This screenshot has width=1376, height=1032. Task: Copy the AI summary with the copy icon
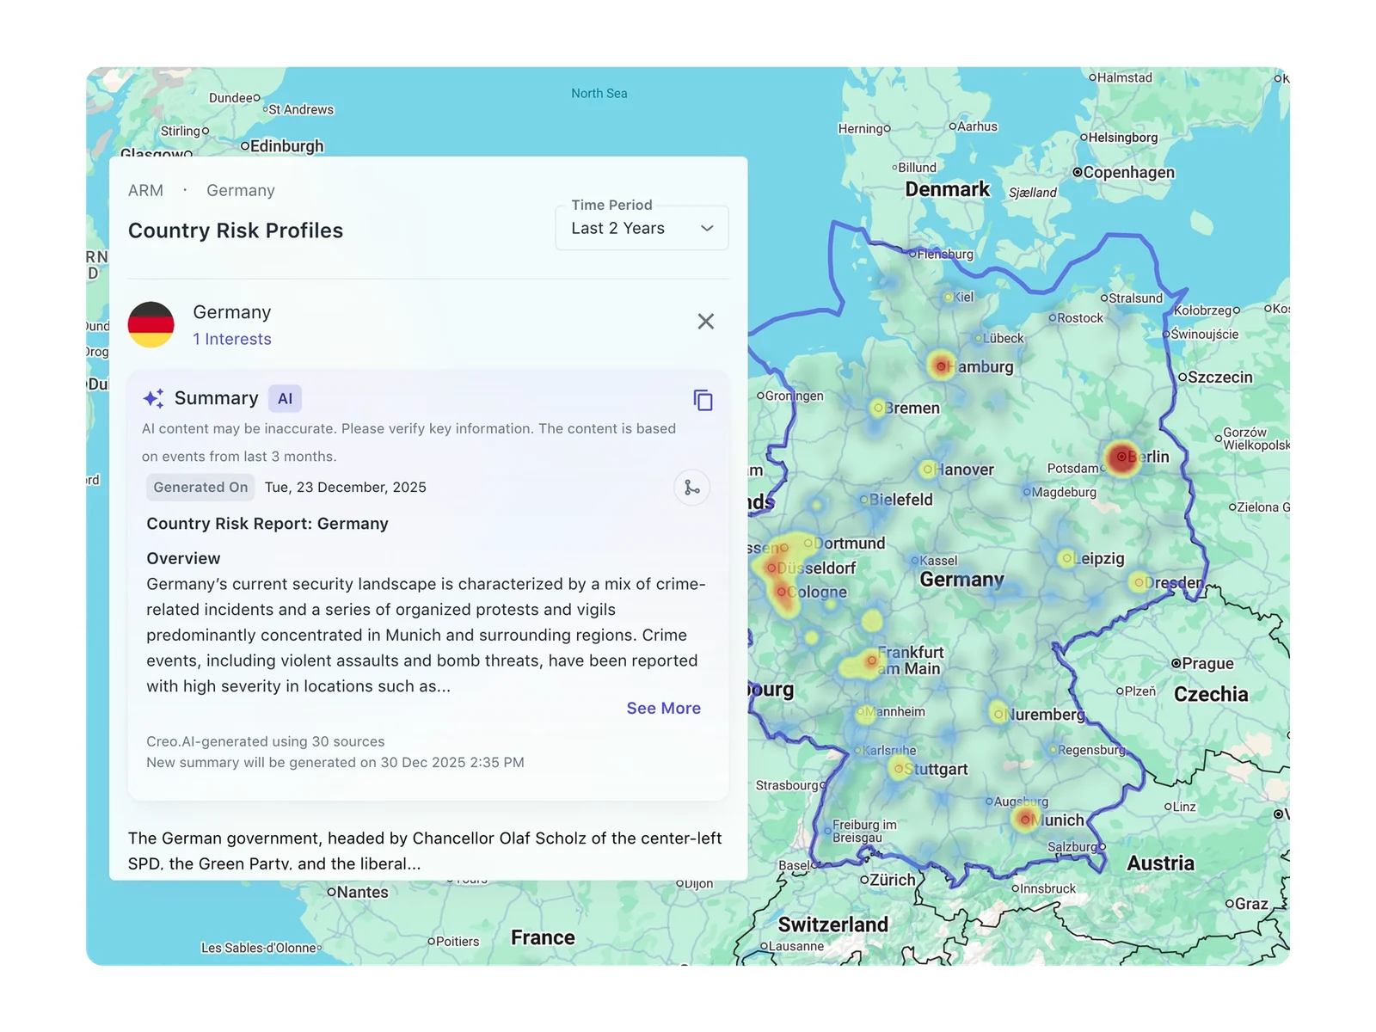703,400
